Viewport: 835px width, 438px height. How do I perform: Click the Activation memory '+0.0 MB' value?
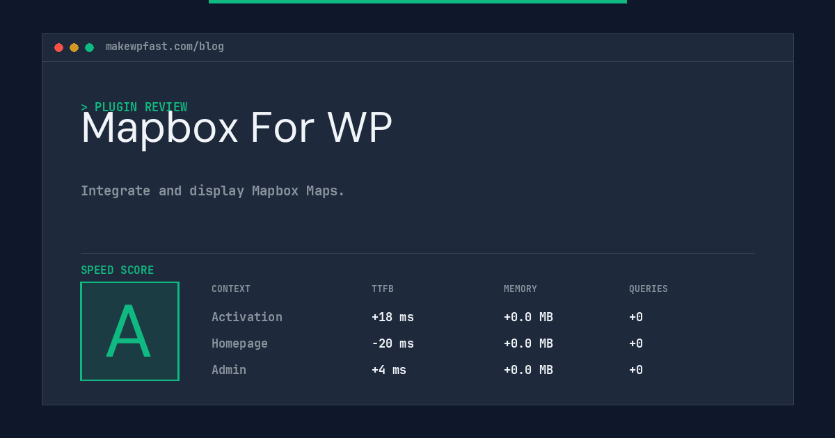point(528,317)
